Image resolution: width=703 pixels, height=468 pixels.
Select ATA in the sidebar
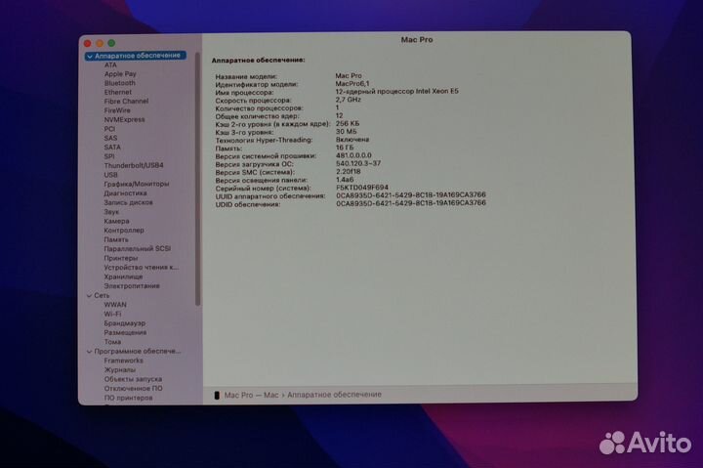pos(110,65)
